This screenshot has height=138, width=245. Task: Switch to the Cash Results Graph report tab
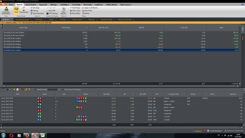[22, 20]
